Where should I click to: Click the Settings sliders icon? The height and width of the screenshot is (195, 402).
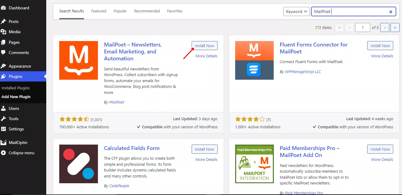(4, 129)
